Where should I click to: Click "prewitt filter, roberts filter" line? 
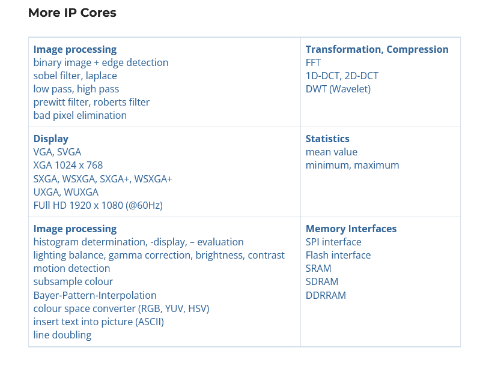click(91, 102)
